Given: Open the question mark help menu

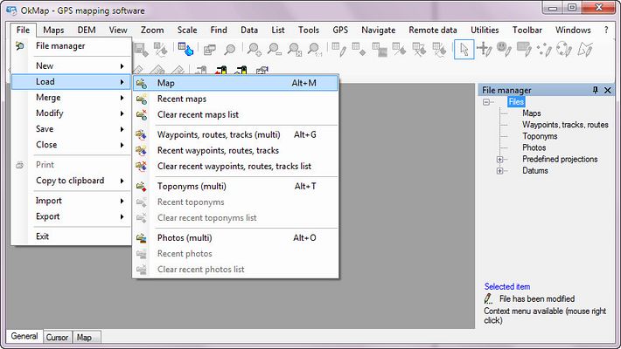Looking at the screenshot, I should click(x=606, y=30).
